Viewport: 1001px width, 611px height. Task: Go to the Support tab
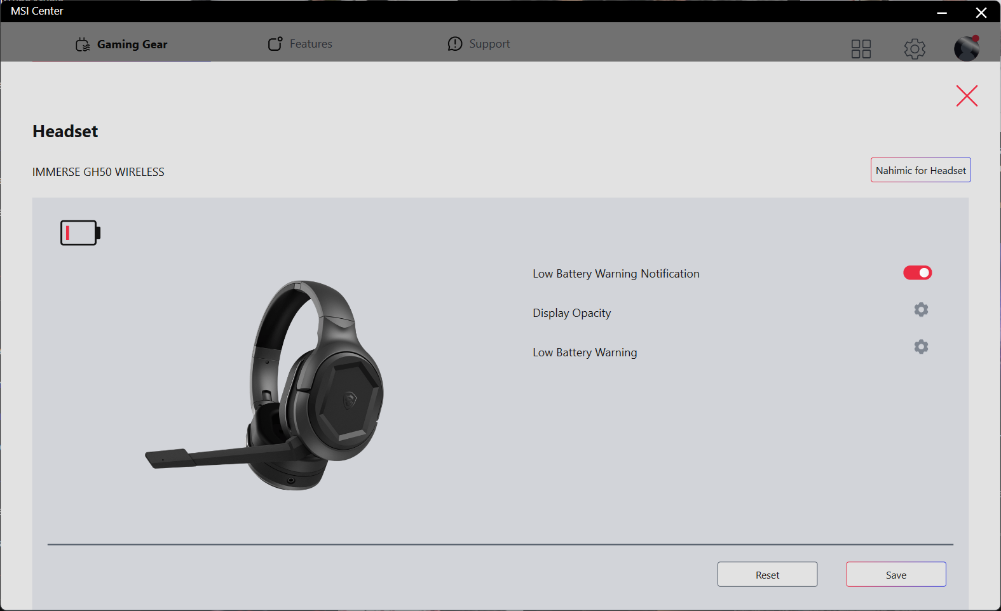[x=479, y=44]
